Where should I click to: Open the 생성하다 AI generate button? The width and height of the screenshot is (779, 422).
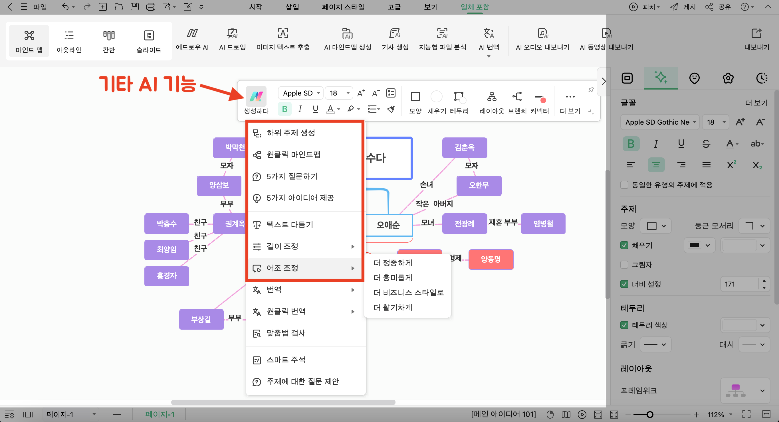tap(256, 101)
